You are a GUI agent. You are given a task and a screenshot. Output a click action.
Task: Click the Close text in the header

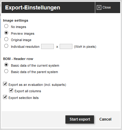(x=106, y=7)
